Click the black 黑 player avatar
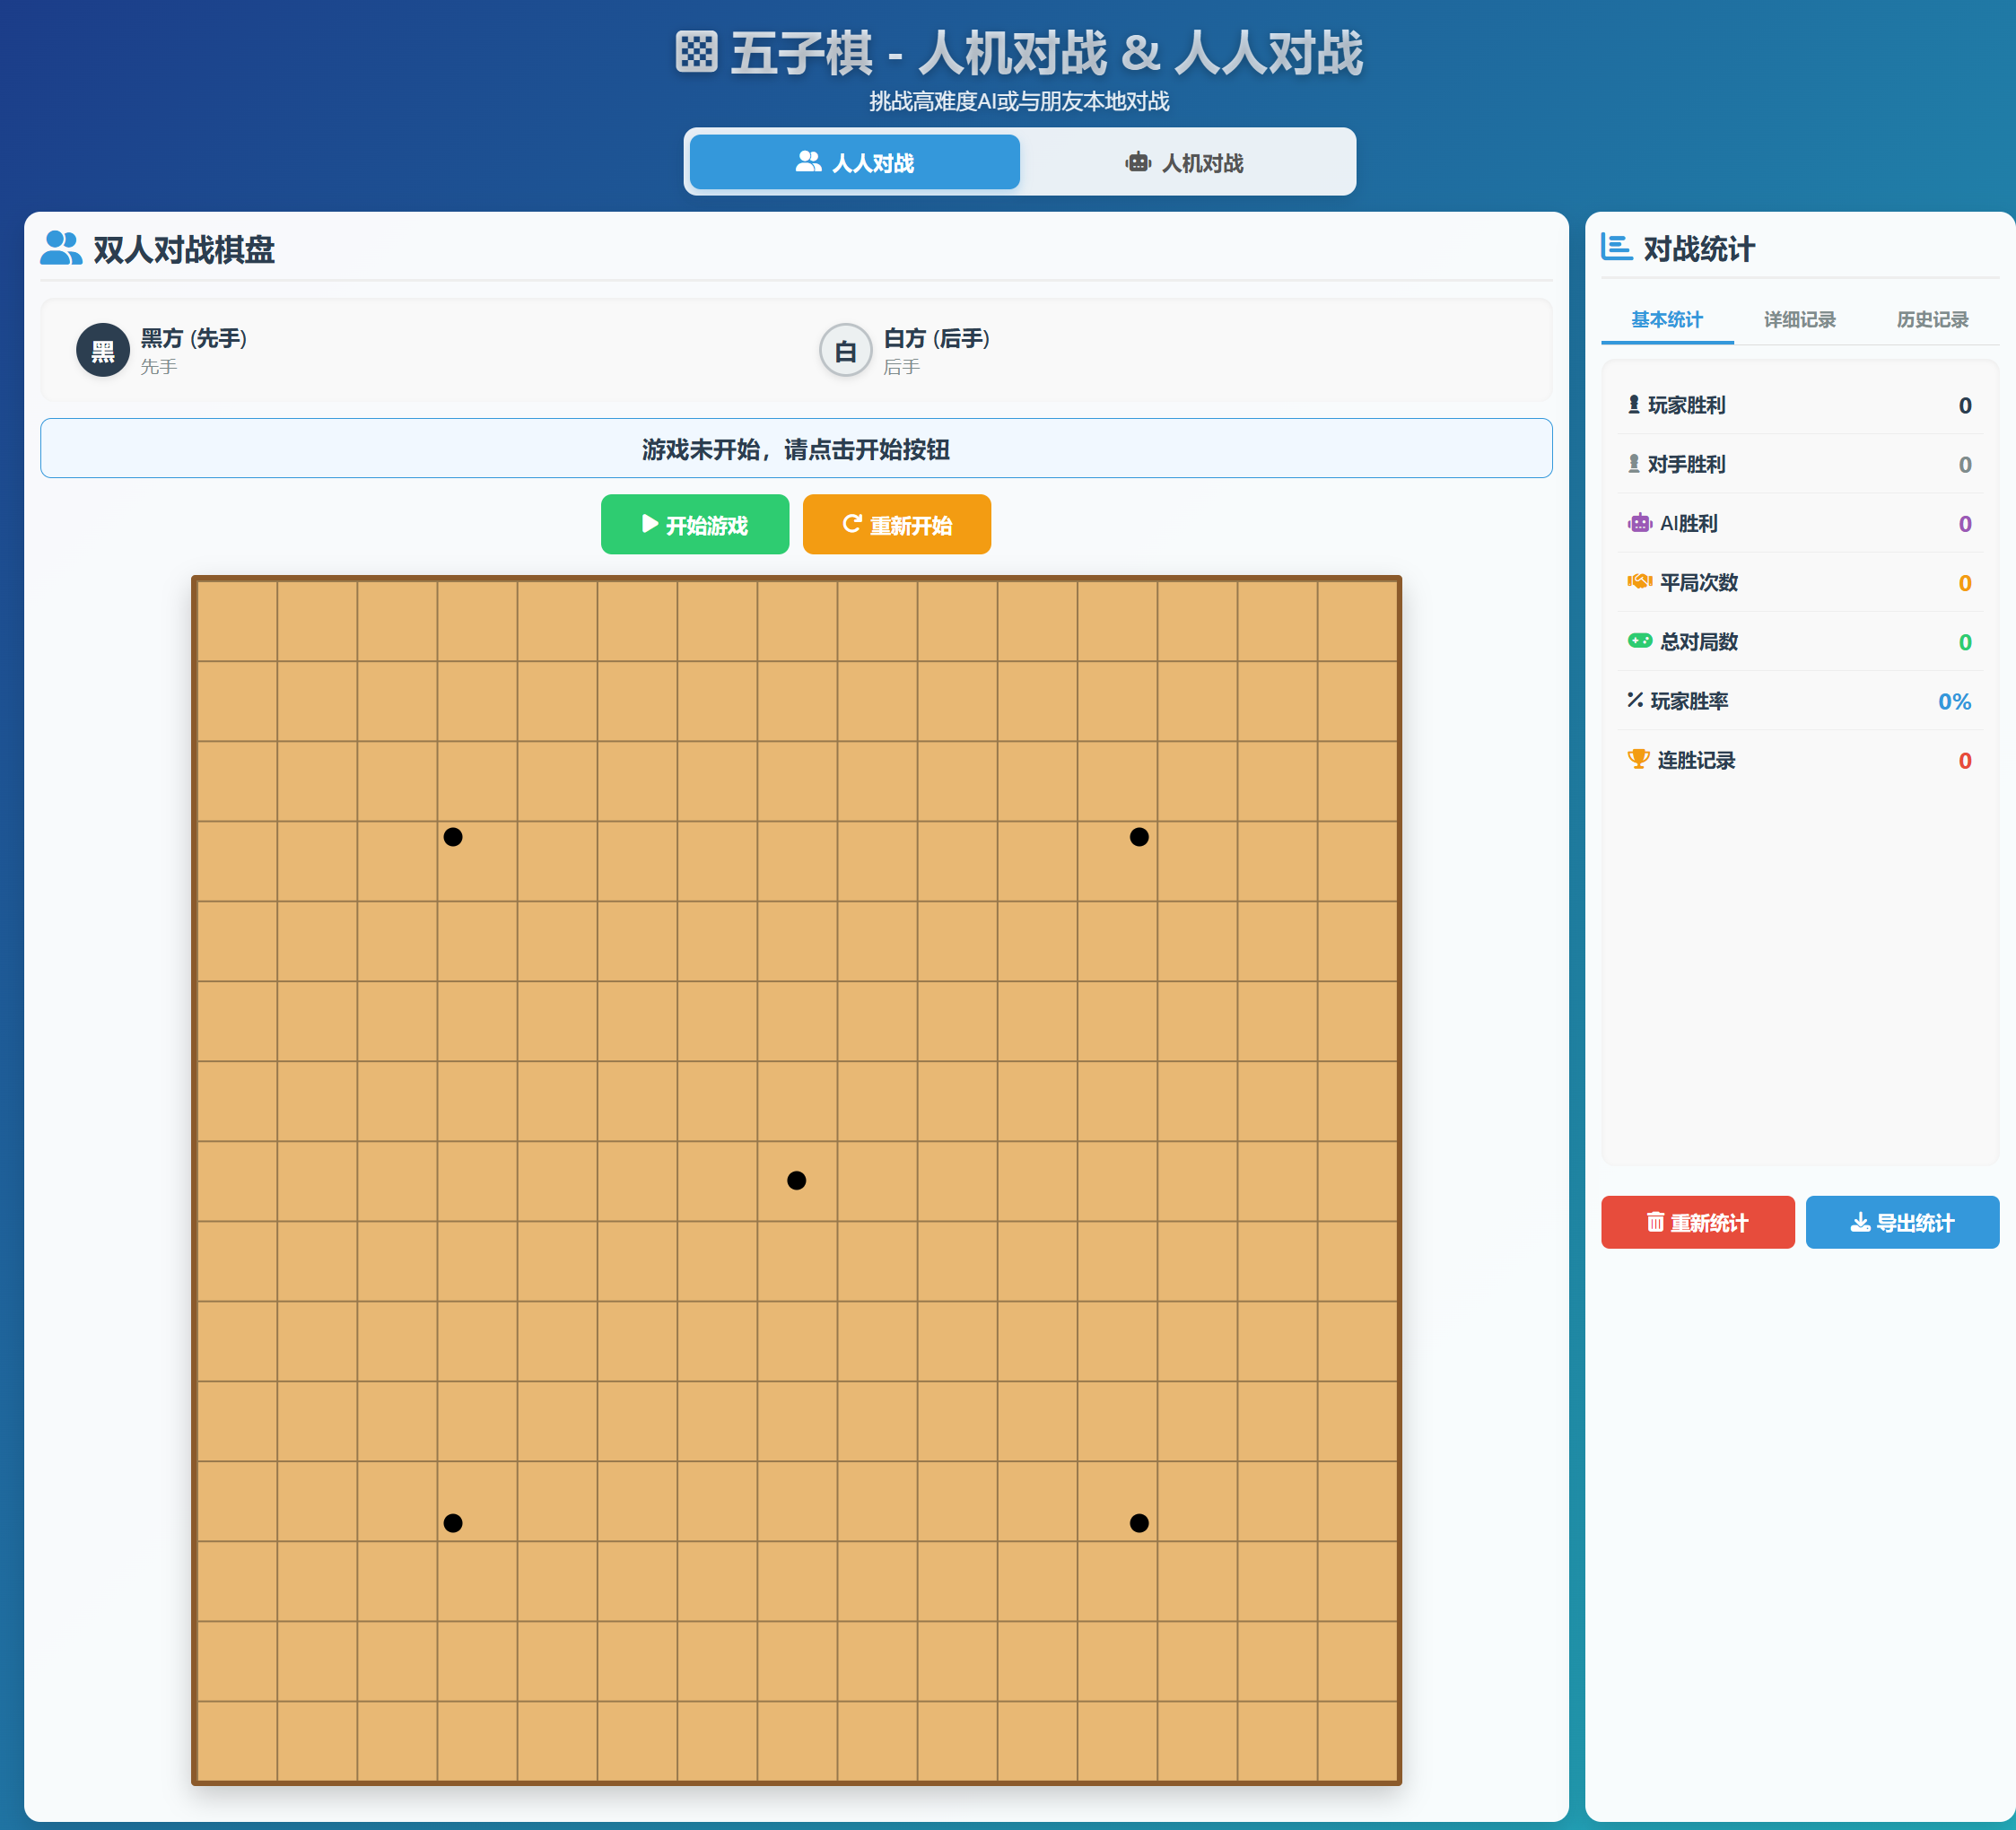The width and height of the screenshot is (2016, 1830). (103, 350)
